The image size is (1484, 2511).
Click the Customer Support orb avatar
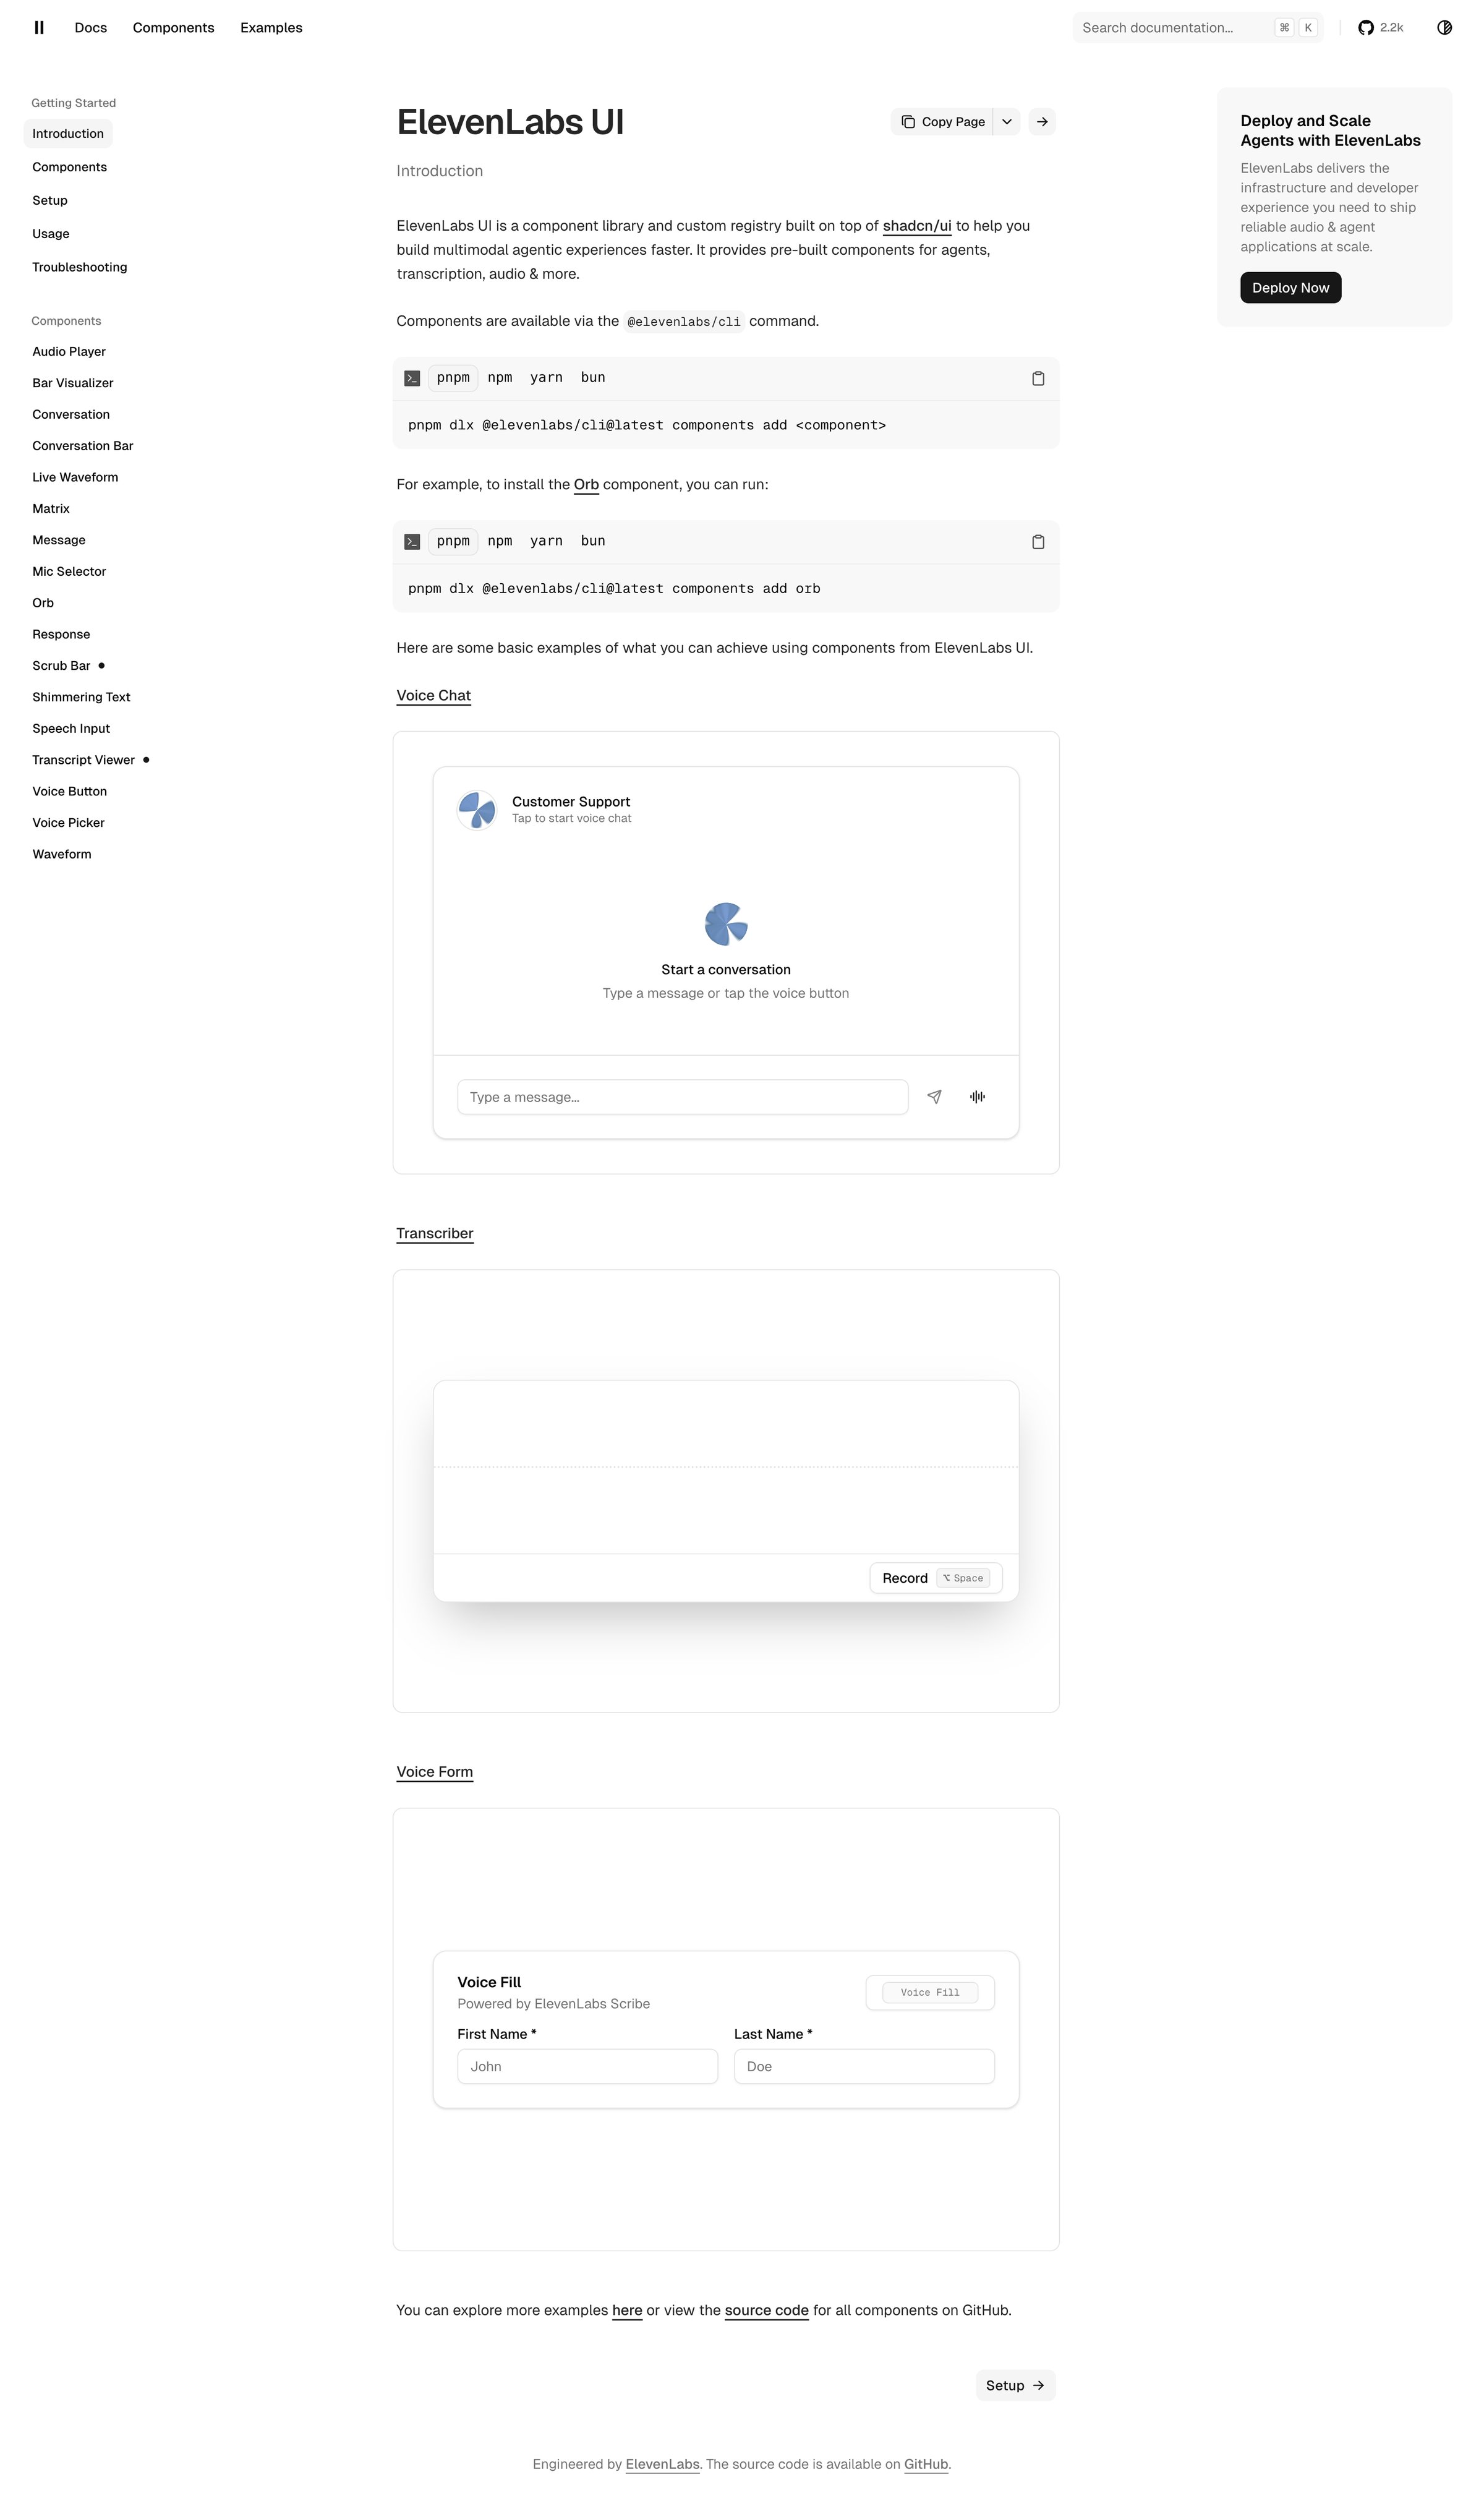(x=477, y=810)
